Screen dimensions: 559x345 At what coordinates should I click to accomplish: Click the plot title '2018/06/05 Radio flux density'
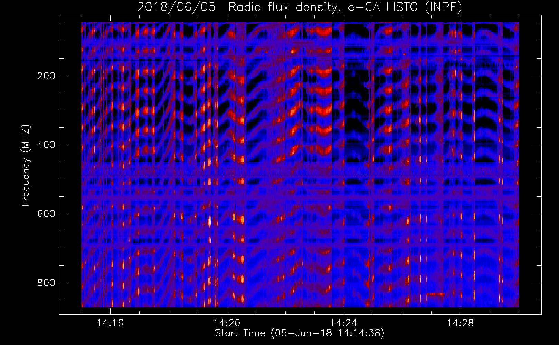[300, 7]
